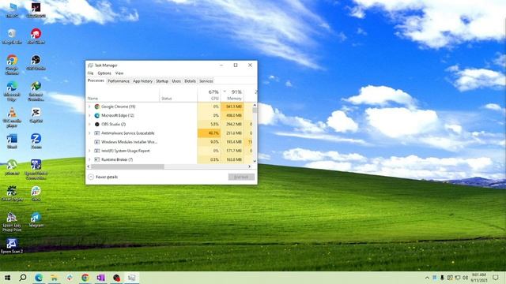Select the Cheat Engine desktop icon
506x284 pixels.
(x=12, y=193)
